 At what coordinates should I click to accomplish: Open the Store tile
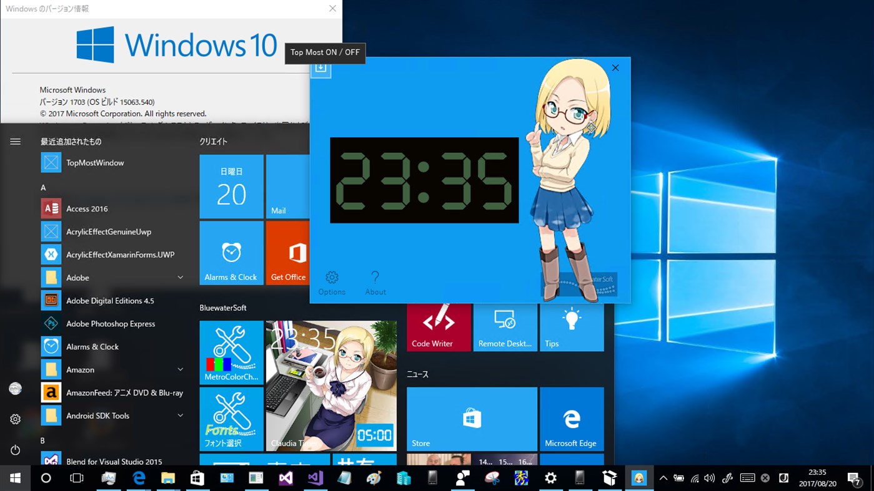[472, 418]
